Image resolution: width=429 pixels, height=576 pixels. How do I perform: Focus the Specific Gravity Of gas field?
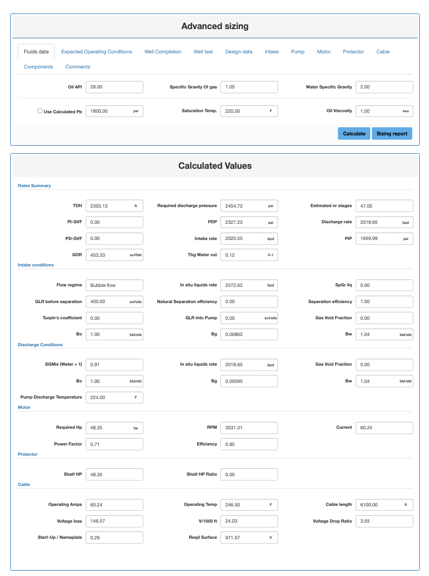tap(249, 87)
